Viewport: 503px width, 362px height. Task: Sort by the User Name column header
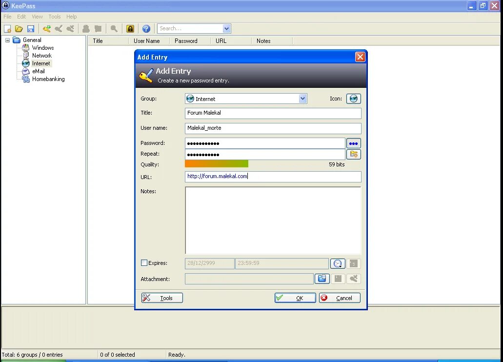click(149, 41)
